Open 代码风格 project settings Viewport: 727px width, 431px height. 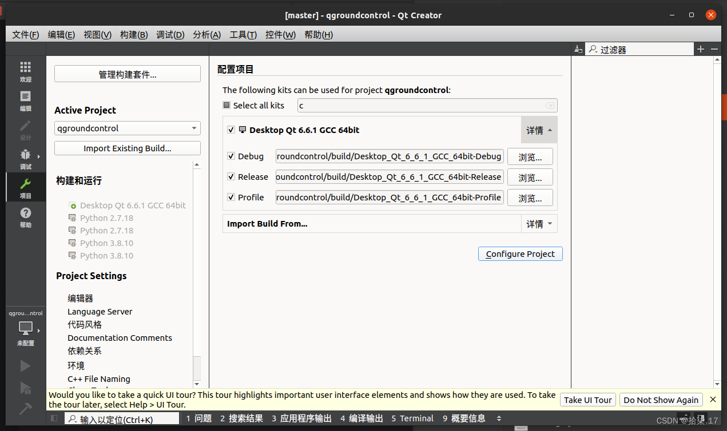tap(85, 324)
